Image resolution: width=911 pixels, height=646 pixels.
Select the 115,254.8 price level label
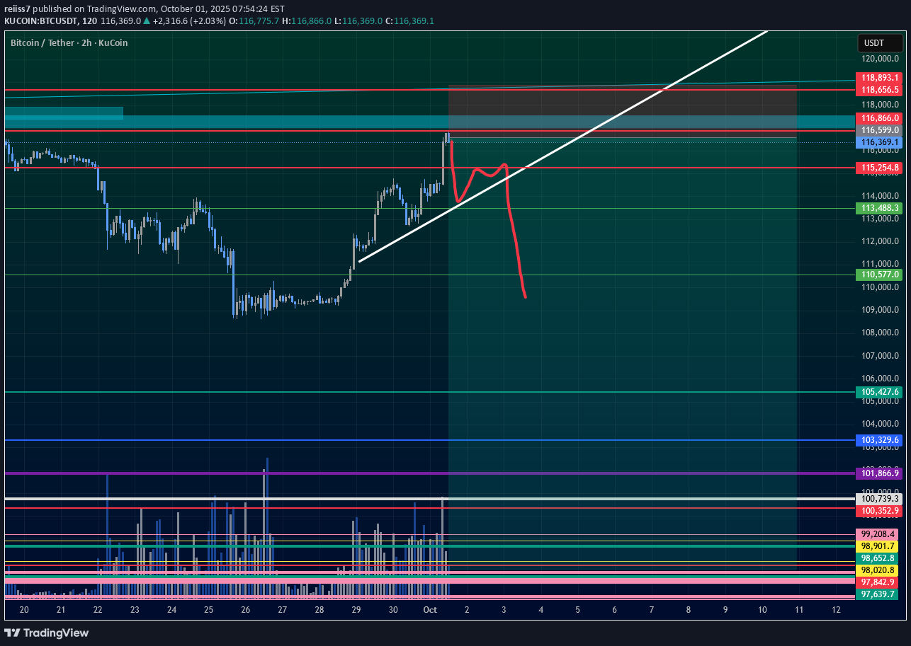click(x=878, y=168)
